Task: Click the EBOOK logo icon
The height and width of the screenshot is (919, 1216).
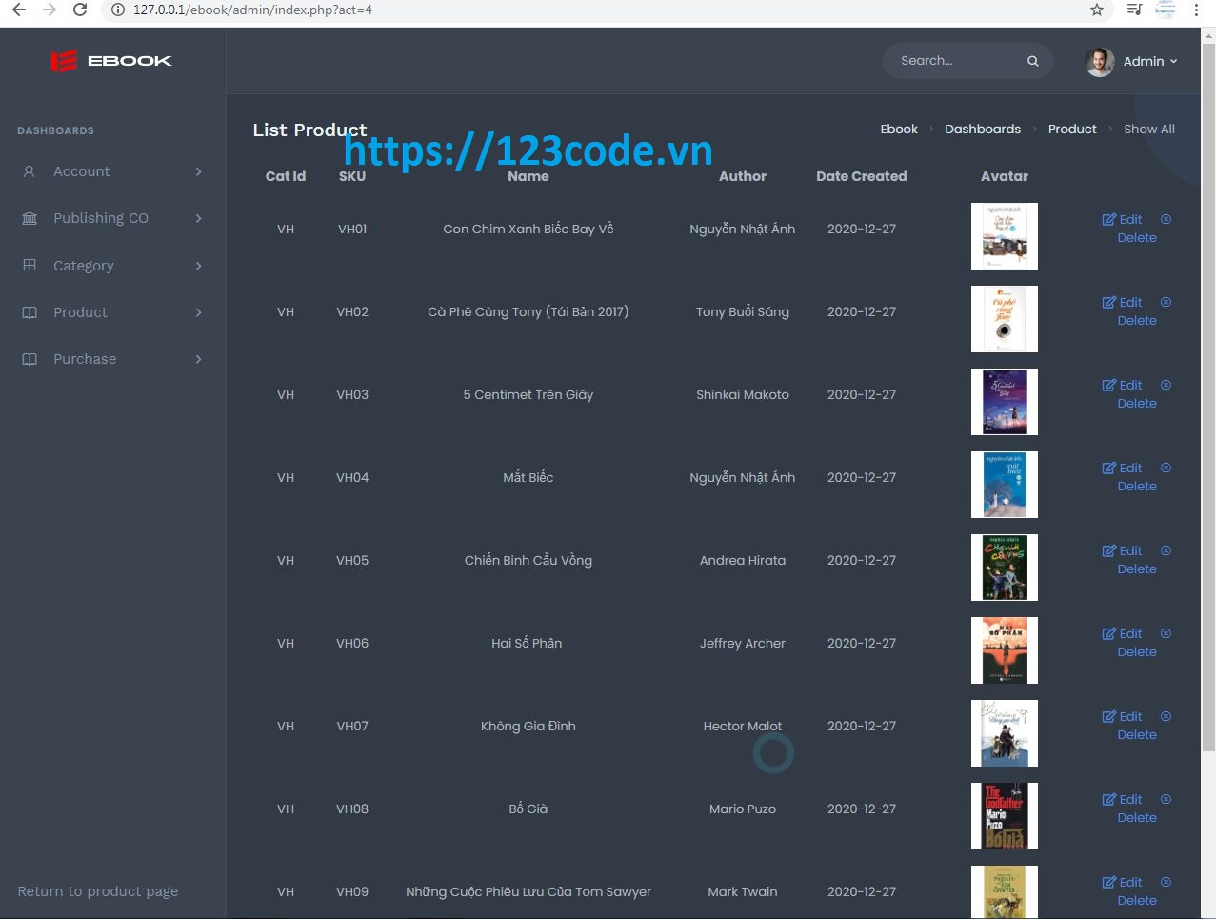Action: click(62, 60)
